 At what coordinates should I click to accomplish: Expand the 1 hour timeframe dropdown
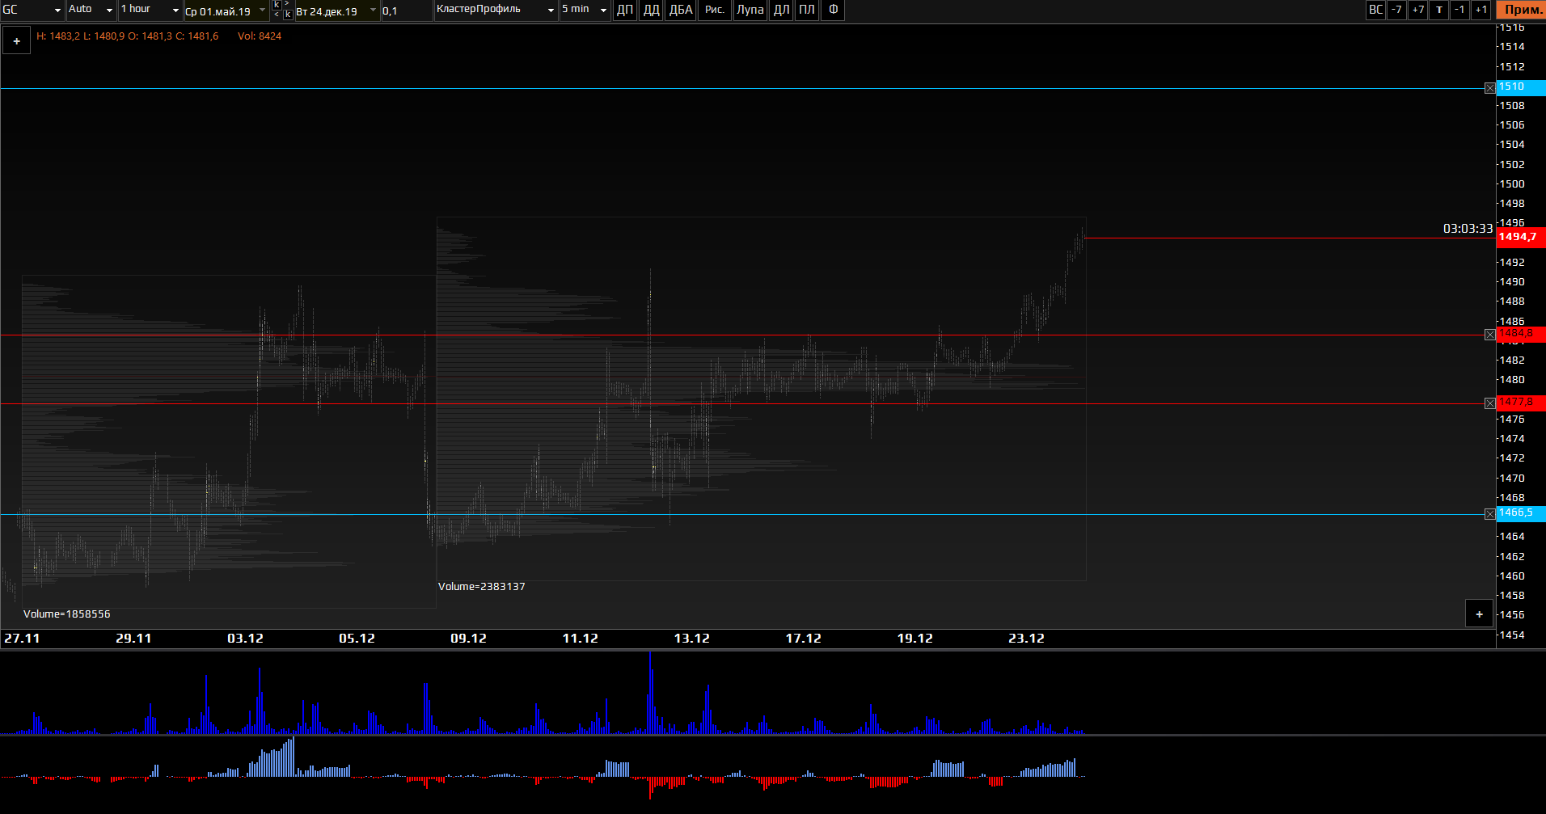(150, 10)
